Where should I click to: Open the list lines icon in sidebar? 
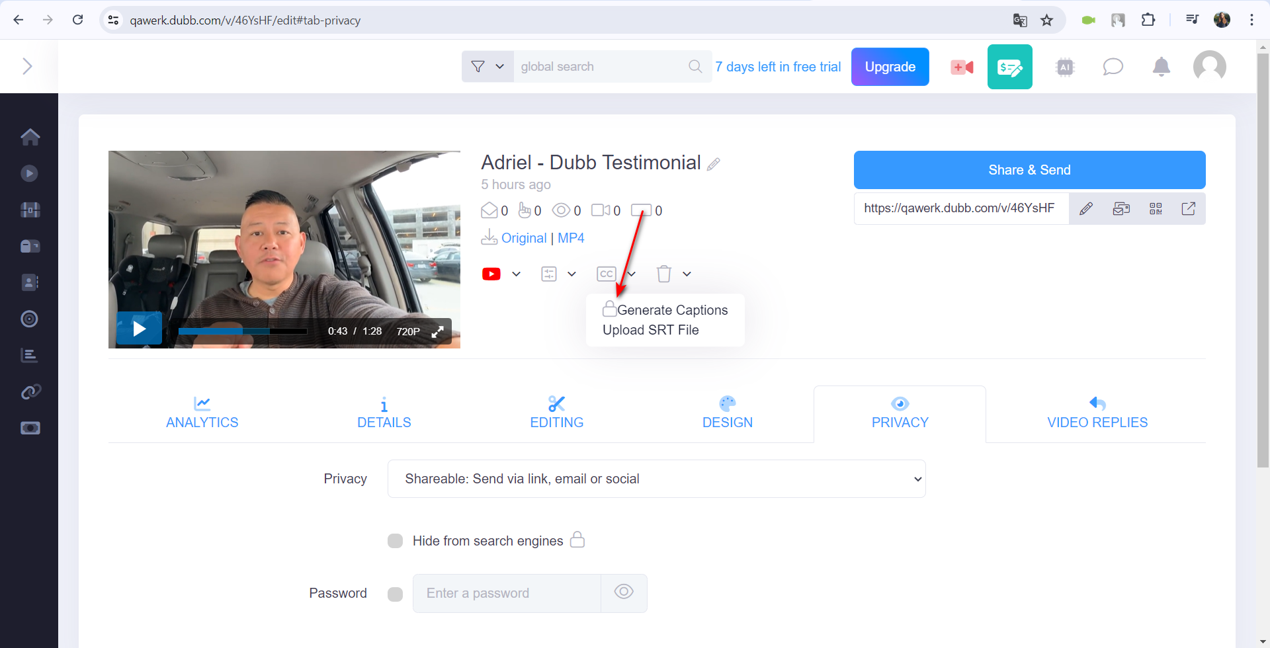tap(29, 355)
